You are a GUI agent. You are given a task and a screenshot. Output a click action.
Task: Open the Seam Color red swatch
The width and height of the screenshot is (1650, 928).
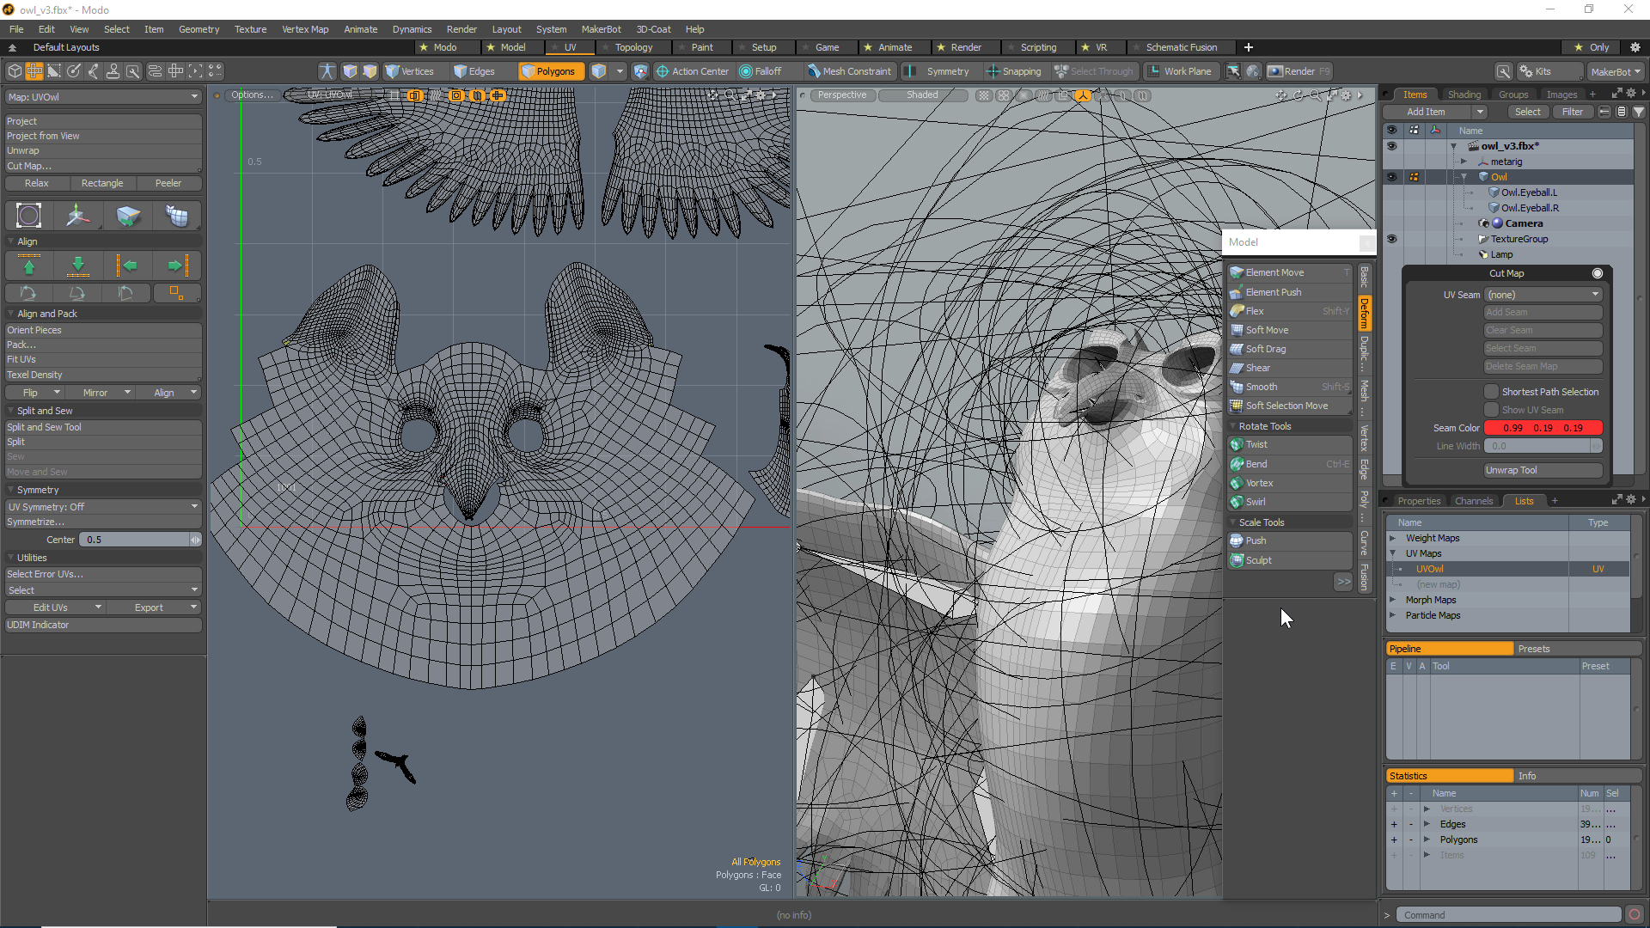click(x=1543, y=428)
